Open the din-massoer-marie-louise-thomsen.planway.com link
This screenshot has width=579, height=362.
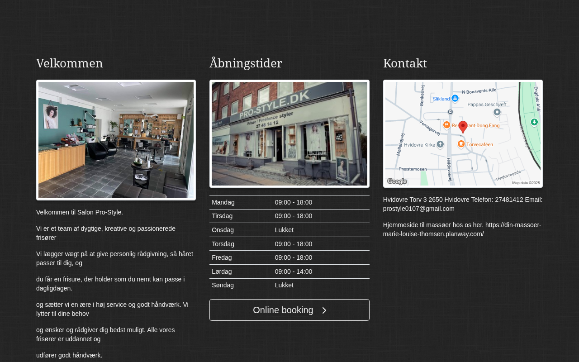click(462, 229)
